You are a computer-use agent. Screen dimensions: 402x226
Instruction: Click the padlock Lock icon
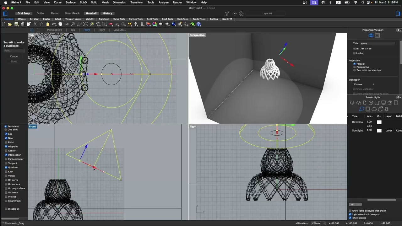point(142,24)
